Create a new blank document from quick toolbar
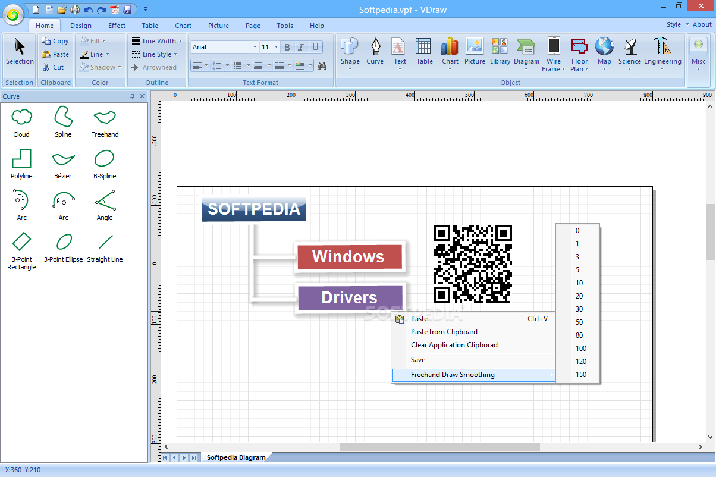Image resolution: width=716 pixels, height=477 pixels. [36, 10]
